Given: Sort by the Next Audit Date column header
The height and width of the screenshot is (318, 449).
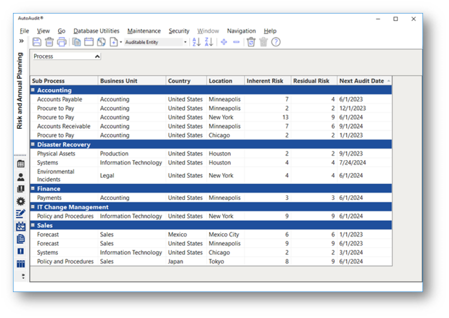Looking at the screenshot, I should point(364,81).
